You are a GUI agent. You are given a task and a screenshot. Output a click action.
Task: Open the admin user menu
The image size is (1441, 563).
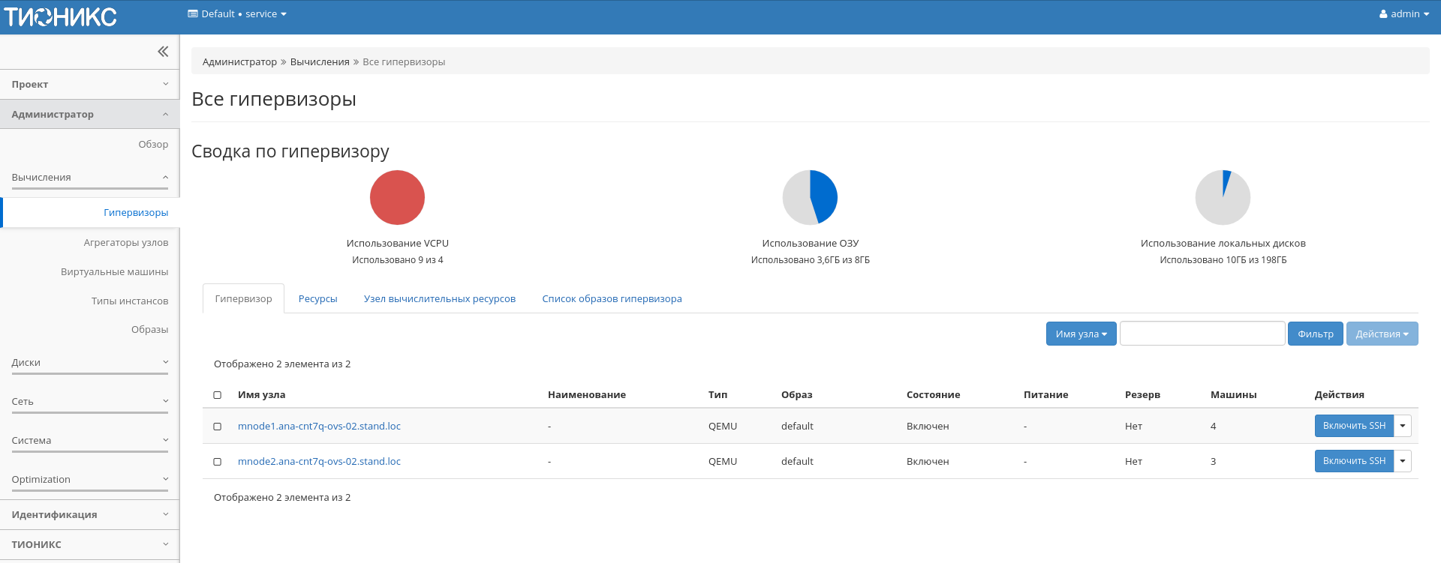click(1403, 14)
